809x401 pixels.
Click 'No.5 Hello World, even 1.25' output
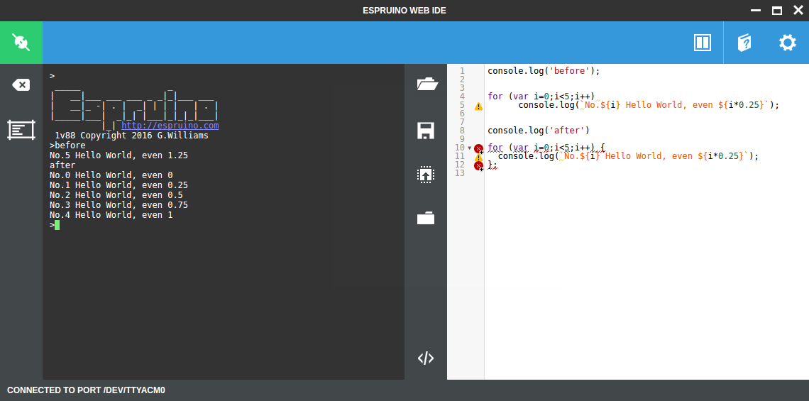tap(119, 155)
